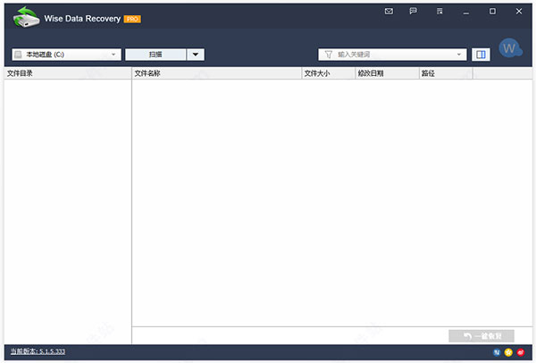The width and height of the screenshot is (536, 363).
Task: Sort by 修改日期 column header
Action: (x=388, y=73)
